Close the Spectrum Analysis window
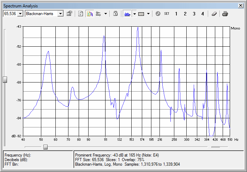 241,6
